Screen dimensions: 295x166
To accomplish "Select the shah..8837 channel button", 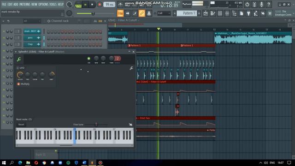I will [32, 31].
